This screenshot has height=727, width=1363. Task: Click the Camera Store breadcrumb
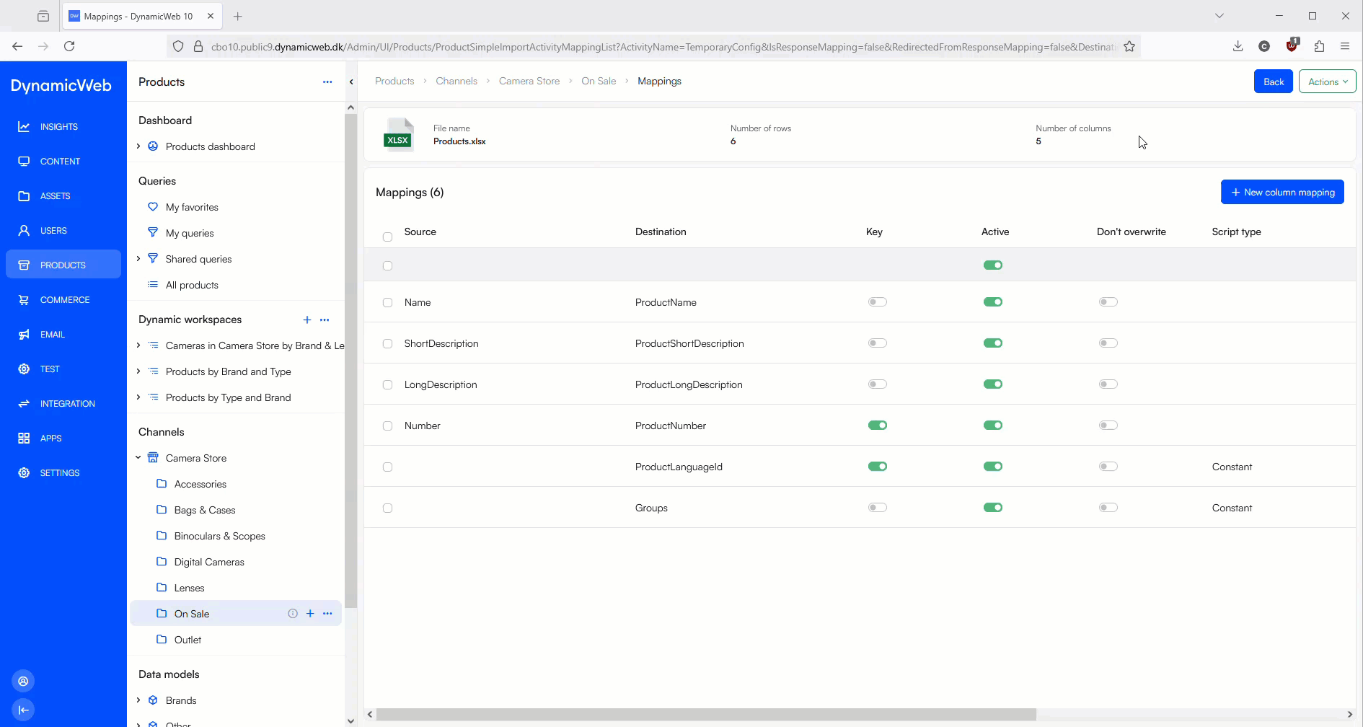529,81
